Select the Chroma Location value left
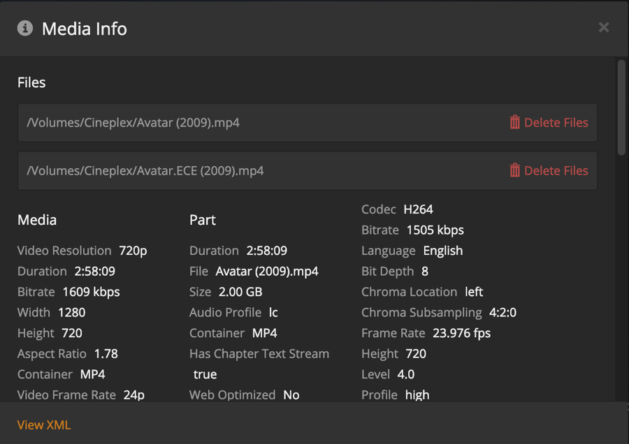 point(474,292)
